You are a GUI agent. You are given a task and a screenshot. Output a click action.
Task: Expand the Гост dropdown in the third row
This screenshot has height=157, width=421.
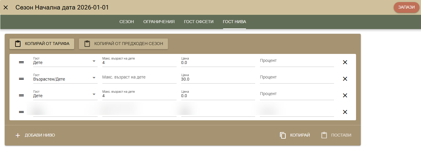coord(65,94)
